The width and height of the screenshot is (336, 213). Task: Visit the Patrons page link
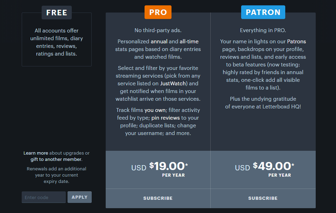pos(296,42)
